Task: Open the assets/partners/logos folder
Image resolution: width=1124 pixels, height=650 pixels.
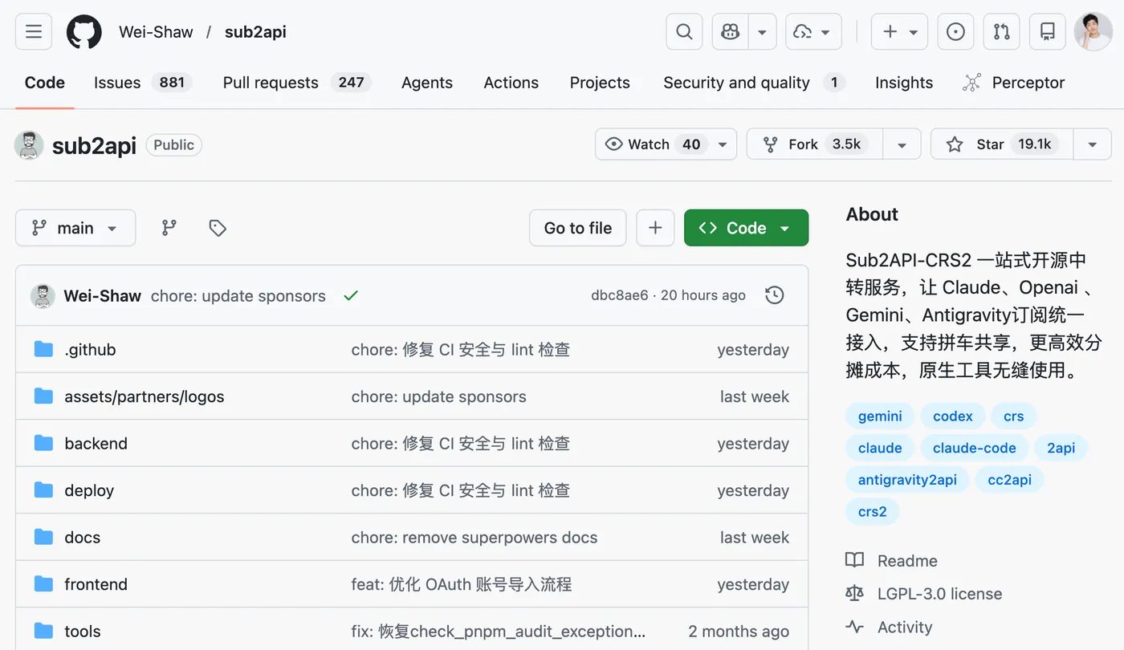Action: [145, 396]
